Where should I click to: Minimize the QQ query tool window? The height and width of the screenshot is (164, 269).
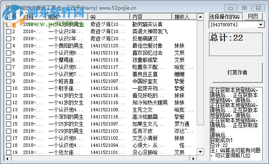[230, 8]
